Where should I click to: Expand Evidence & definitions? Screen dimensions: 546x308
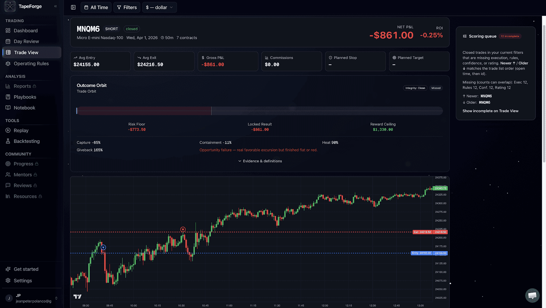(260, 161)
